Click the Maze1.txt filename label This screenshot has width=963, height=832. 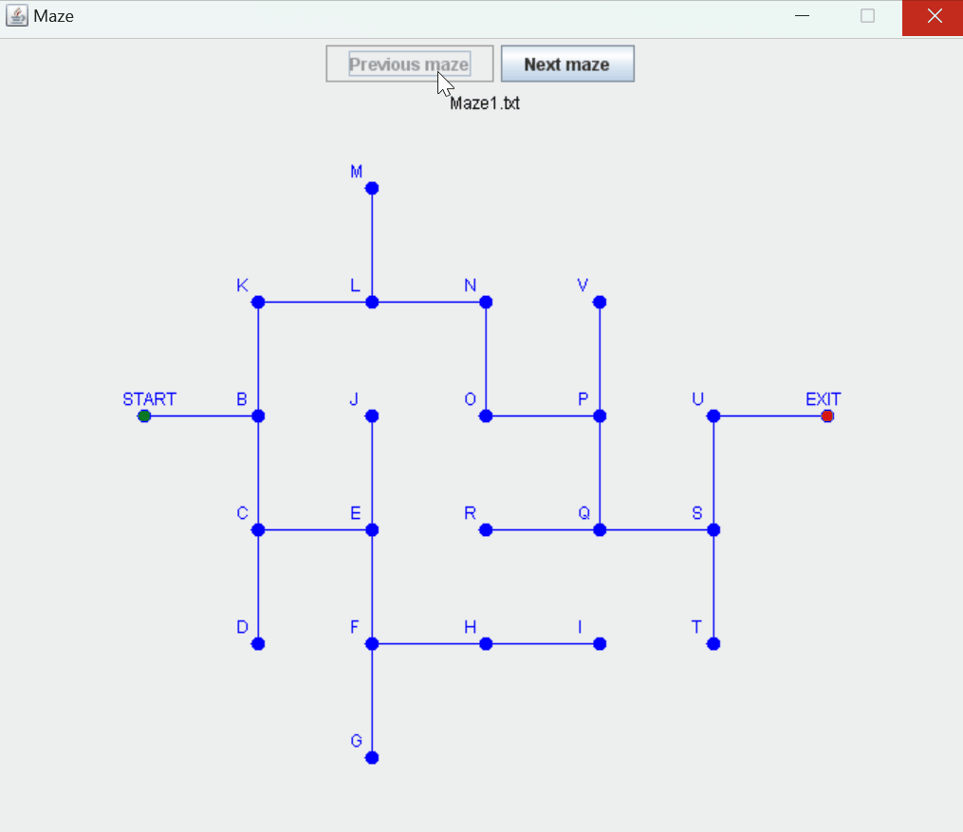point(484,103)
